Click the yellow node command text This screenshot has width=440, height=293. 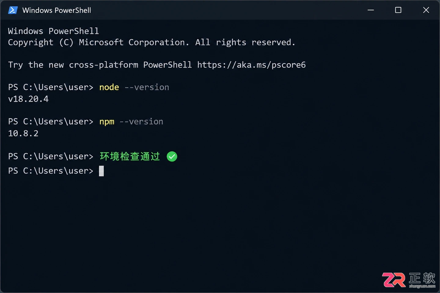pyautogui.click(x=109, y=87)
